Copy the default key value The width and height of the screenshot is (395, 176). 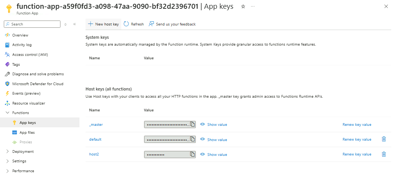[x=193, y=140]
